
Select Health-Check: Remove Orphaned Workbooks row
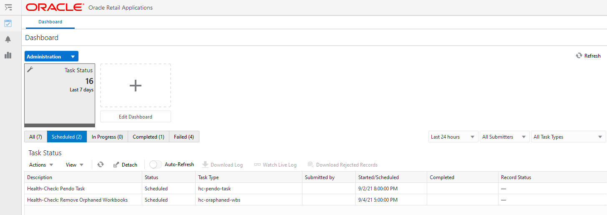(x=315, y=200)
